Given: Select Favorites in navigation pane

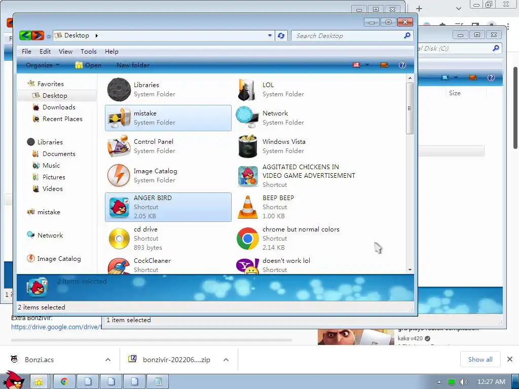Looking at the screenshot, I should pyautogui.click(x=50, y=84).
